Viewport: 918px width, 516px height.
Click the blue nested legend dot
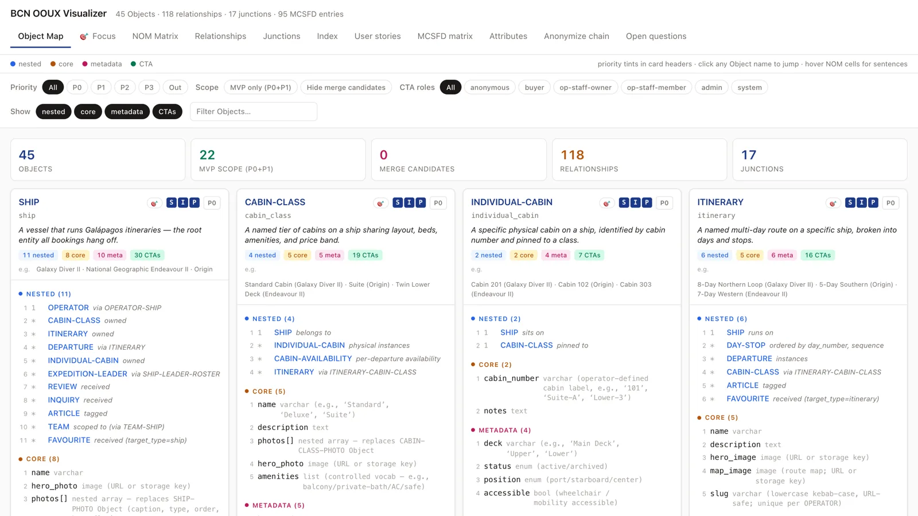coord(13,64)
